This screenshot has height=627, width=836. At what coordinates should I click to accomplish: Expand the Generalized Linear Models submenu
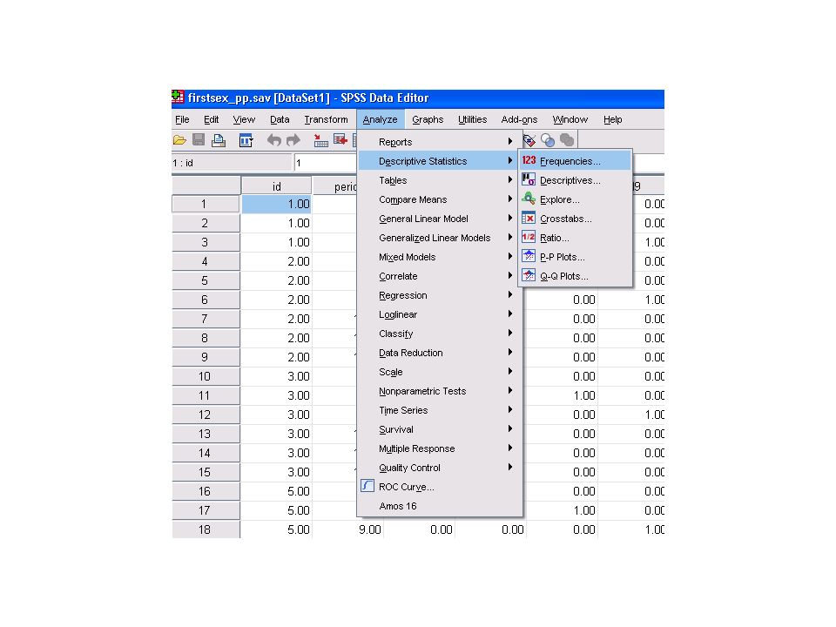tap(439, 238)
